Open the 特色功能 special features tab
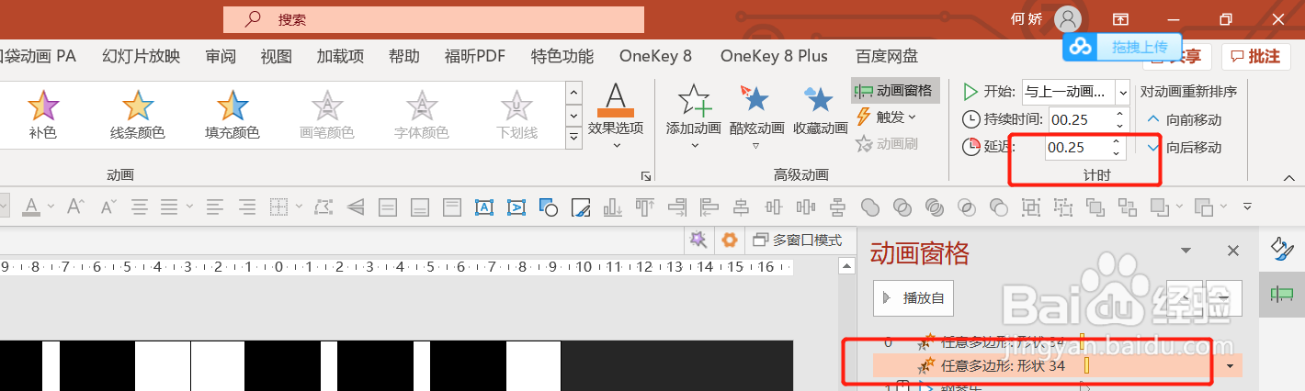The image size is (1305, 391). point(562,56)
